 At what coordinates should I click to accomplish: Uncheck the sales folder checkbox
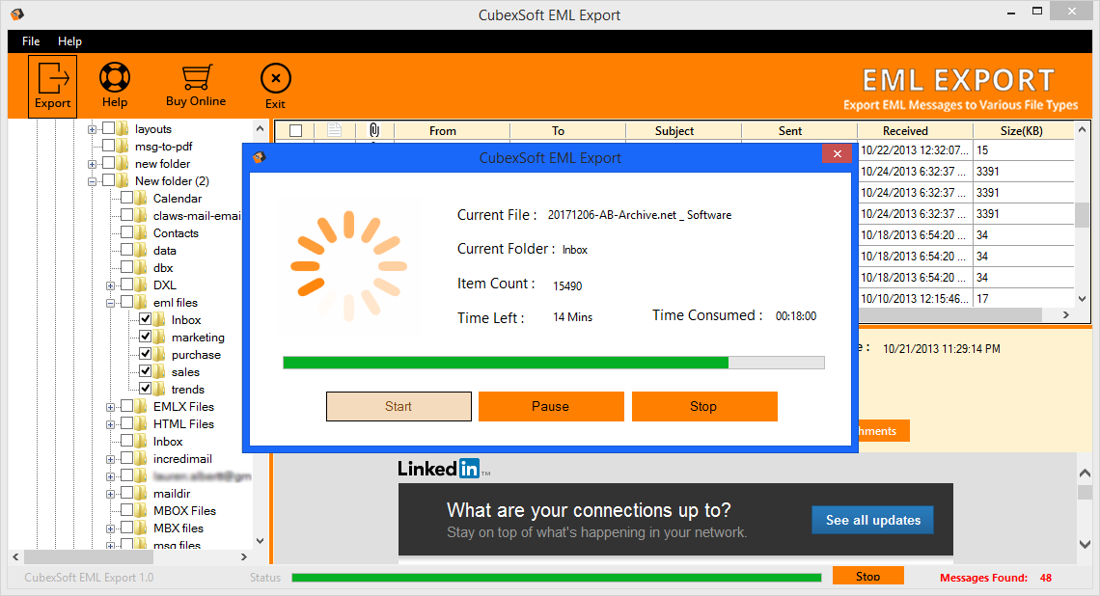coord(145,371)
